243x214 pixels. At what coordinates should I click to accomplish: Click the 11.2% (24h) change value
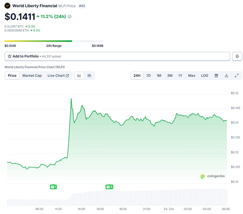click(x=53, y=16)
